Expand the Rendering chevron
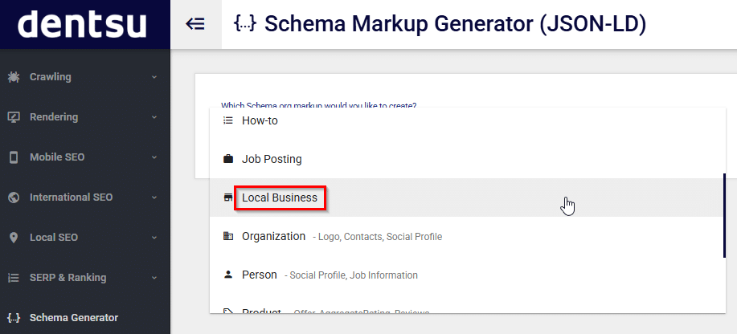 pyautogui.click(x=154, y=117)
